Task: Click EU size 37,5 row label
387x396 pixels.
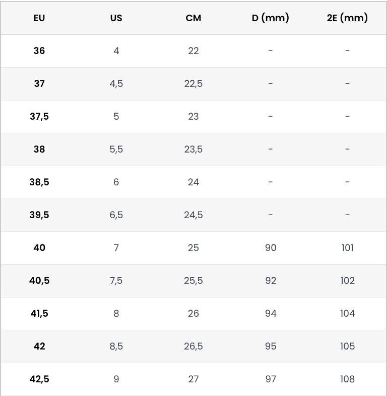Action: pos(39,116)
